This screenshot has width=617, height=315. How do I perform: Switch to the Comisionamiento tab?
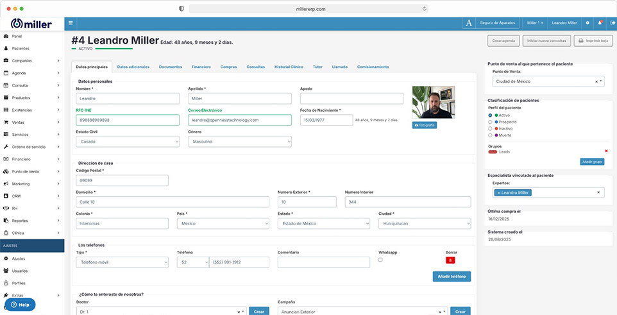[x=373, y=67]
